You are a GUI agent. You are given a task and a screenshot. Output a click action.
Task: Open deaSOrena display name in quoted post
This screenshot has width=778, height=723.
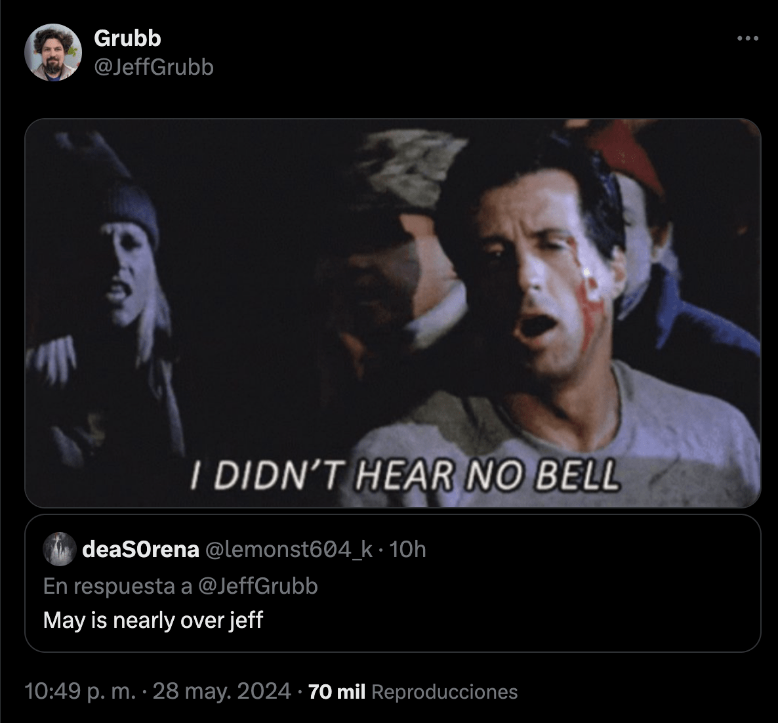(140, 549)
